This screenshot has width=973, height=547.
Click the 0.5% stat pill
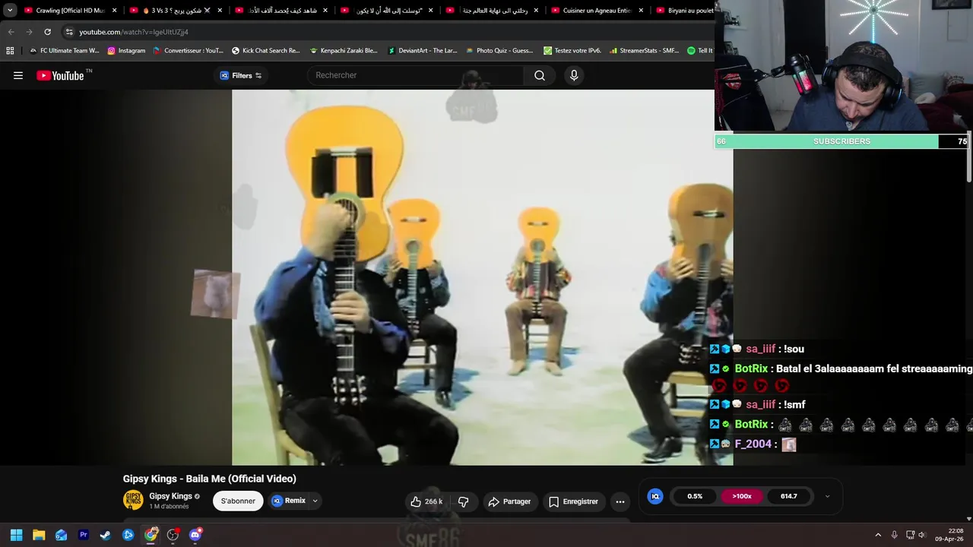pos(695,496)
